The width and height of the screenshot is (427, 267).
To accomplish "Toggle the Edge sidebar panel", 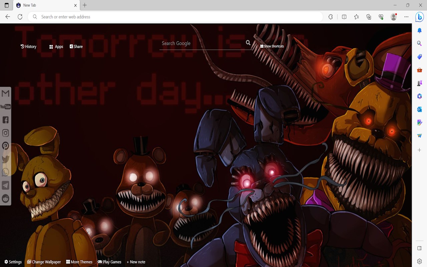I will [x=419, y=248].
